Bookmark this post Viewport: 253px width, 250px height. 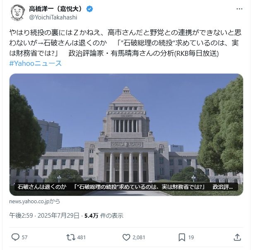click(182, 238)
